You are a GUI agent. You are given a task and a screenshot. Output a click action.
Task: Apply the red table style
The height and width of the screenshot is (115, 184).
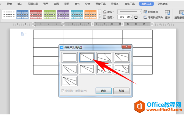(36, 14)
